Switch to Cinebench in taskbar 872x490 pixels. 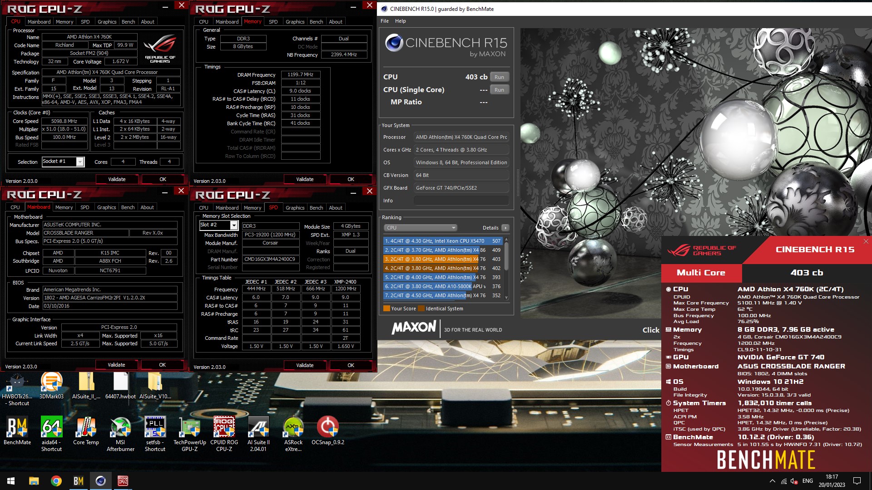[101, 481]
